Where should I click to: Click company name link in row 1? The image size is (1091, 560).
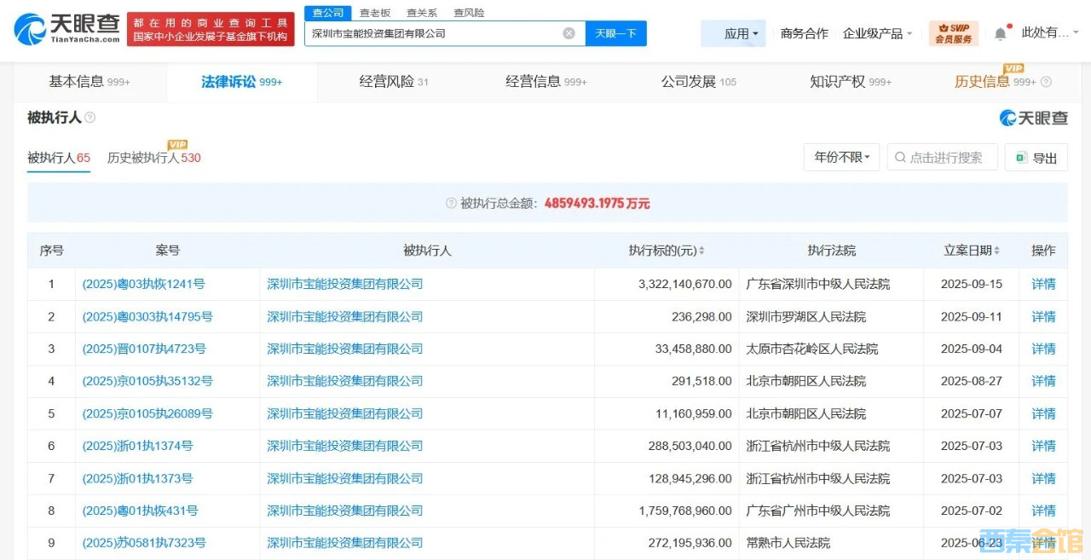click(x=345, y=284)
